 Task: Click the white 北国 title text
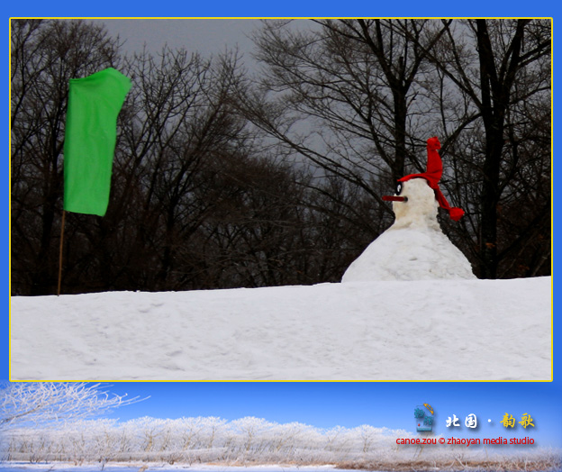tap(462, 422)
